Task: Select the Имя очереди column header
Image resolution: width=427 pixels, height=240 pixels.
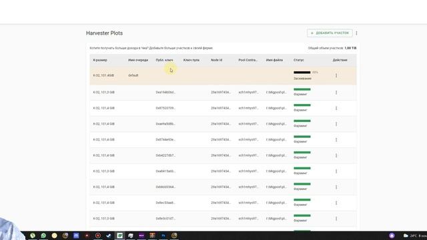Action: coord(138,60)
